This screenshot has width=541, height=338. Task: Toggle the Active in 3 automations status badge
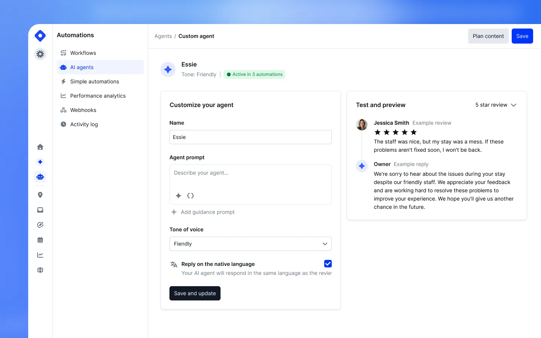[x=254, y=74]
